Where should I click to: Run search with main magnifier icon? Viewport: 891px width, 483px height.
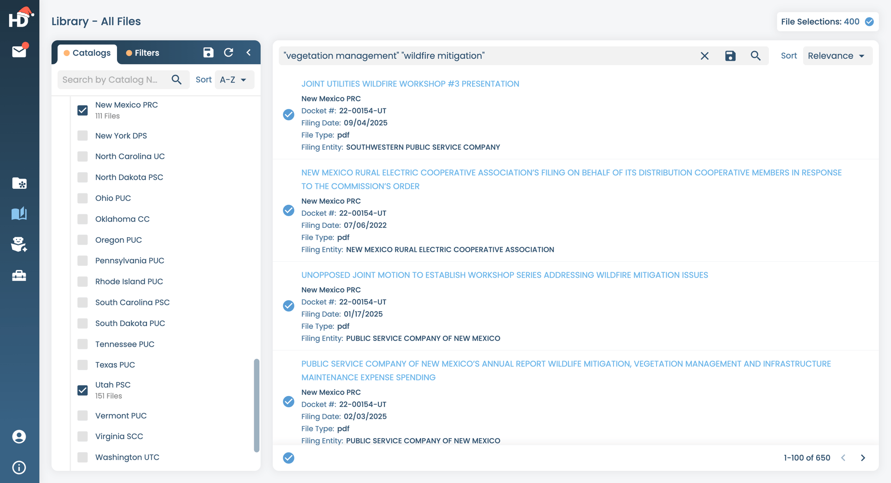756,56
